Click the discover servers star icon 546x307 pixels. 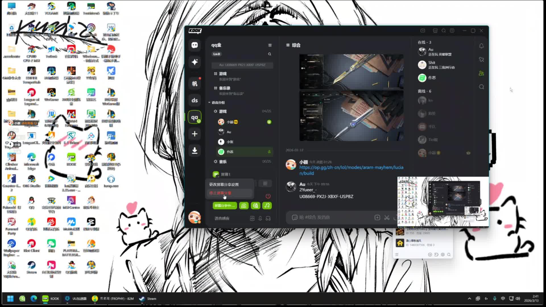coord(195,62)
